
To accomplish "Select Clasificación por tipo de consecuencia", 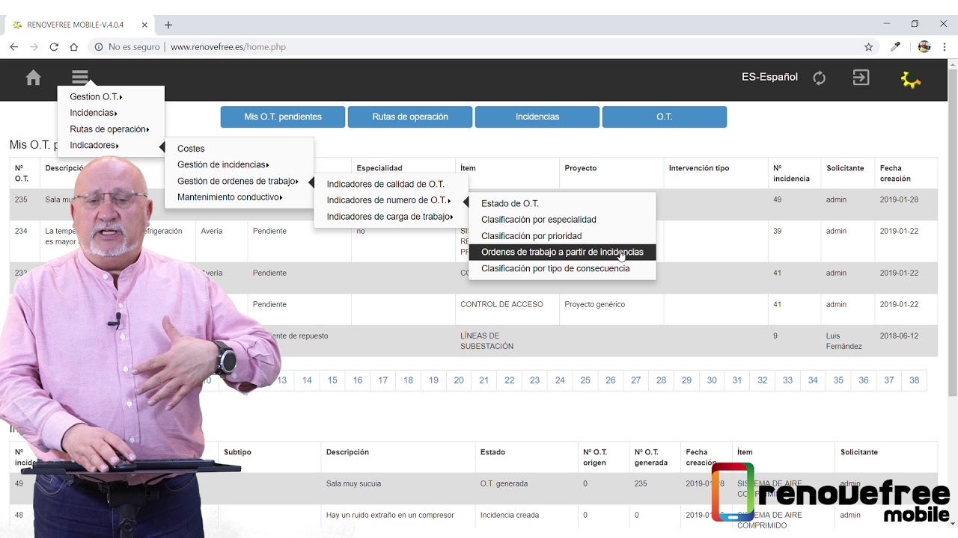I will pos(555,269).
